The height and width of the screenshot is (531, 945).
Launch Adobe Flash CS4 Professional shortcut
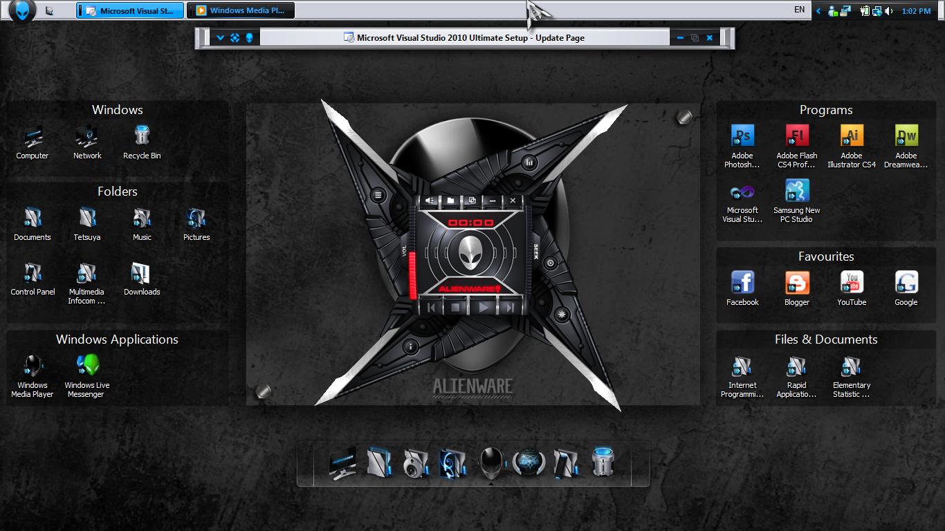(797, 147)
